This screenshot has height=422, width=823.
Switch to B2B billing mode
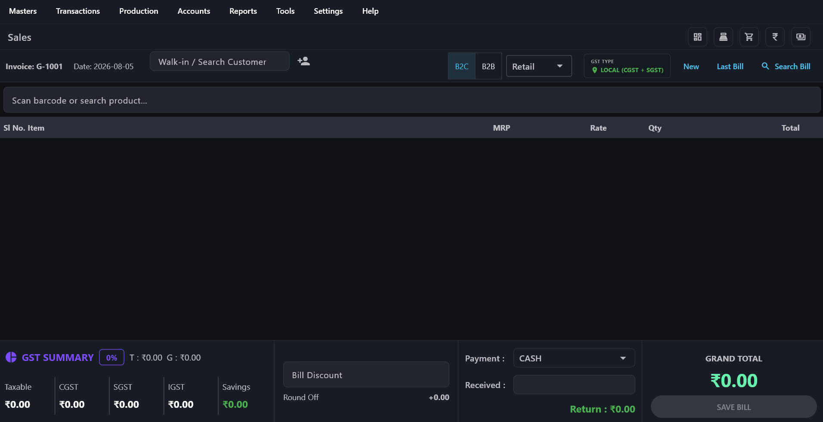click(x=488, y=66)
